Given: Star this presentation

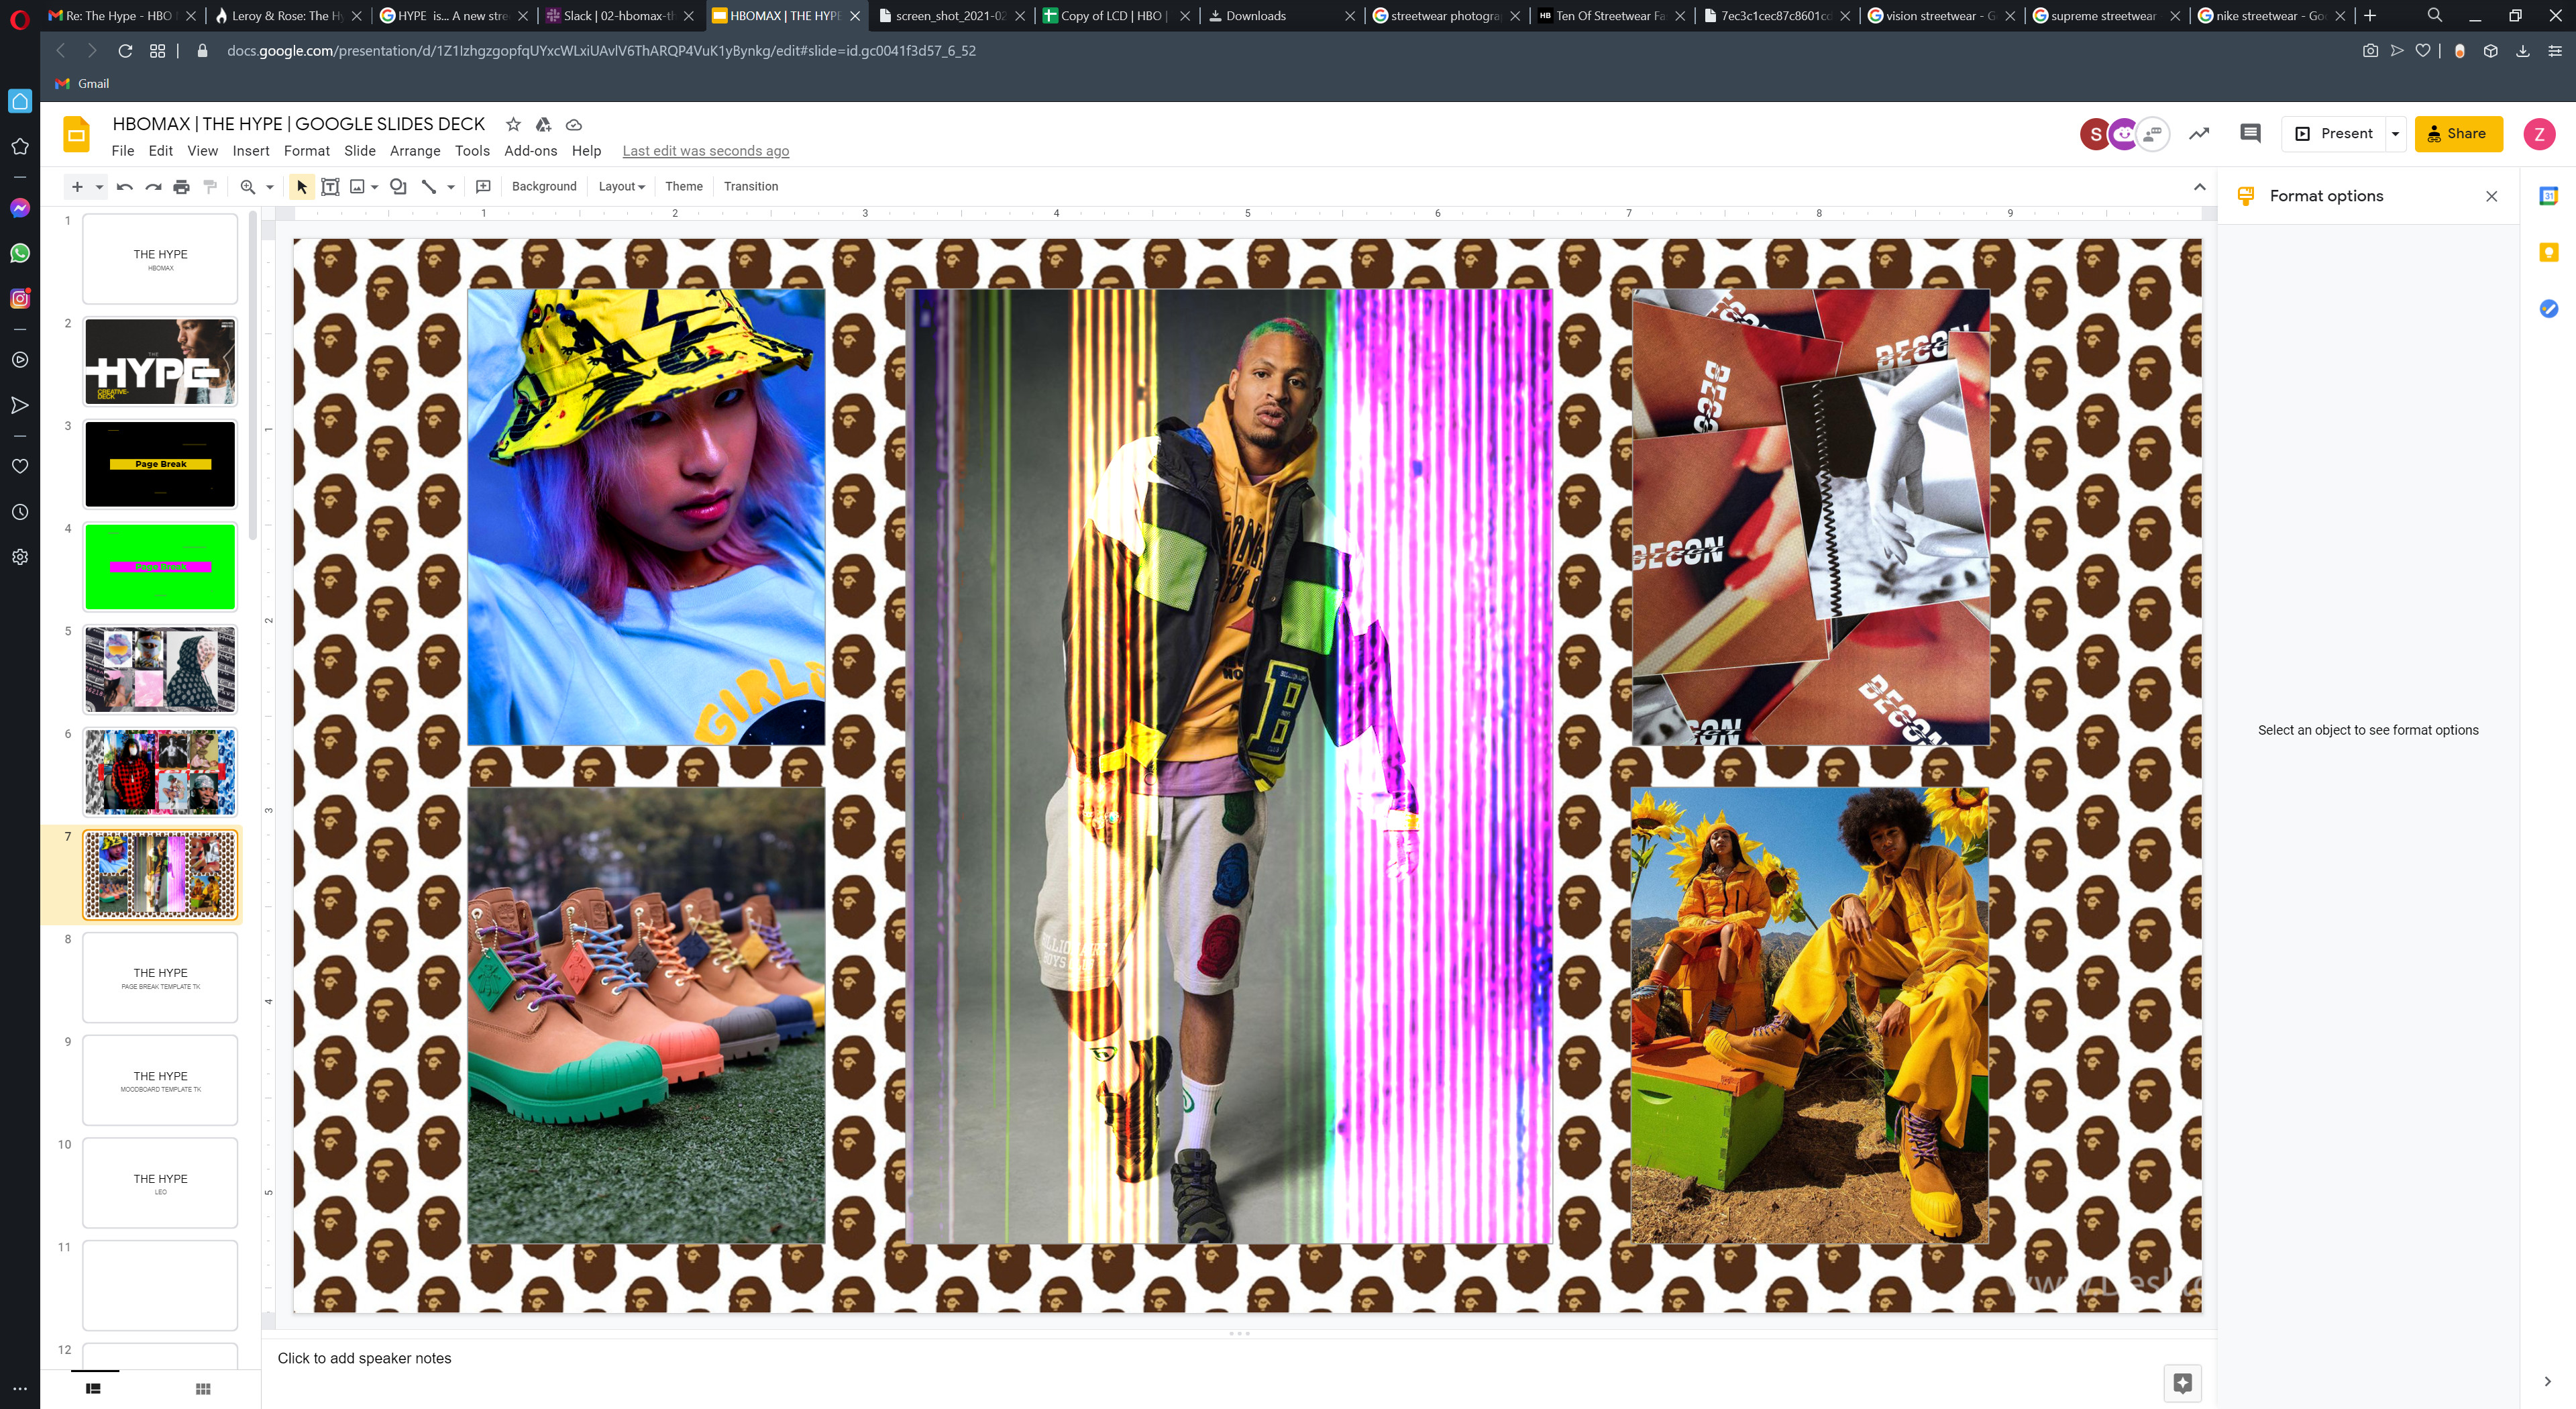Looking at the screenshot, I should (x=513, y=124).
